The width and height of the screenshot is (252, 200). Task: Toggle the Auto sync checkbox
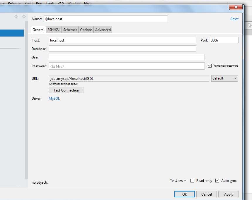[x=217, y=181]
